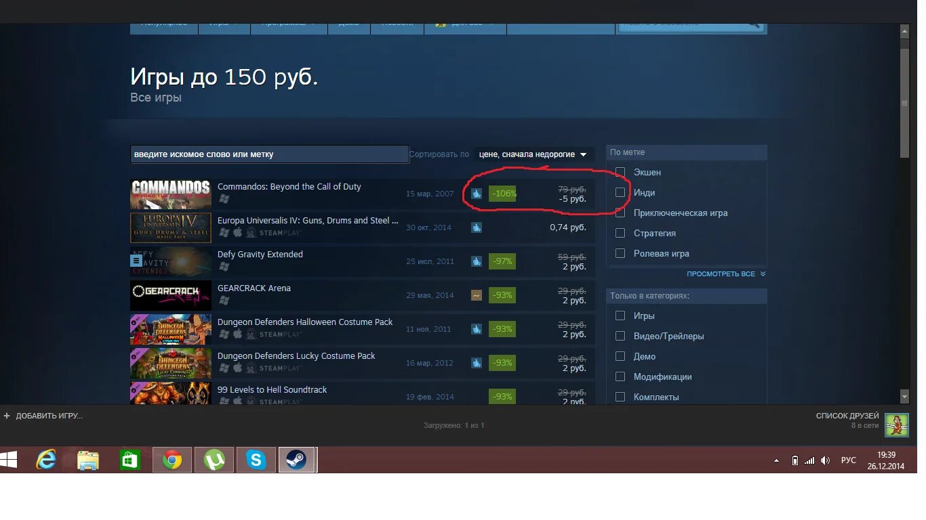This screenshot has width=926, height=520.
Task: Tick the Ролевая игра checkbox
Action: point(620,253)
